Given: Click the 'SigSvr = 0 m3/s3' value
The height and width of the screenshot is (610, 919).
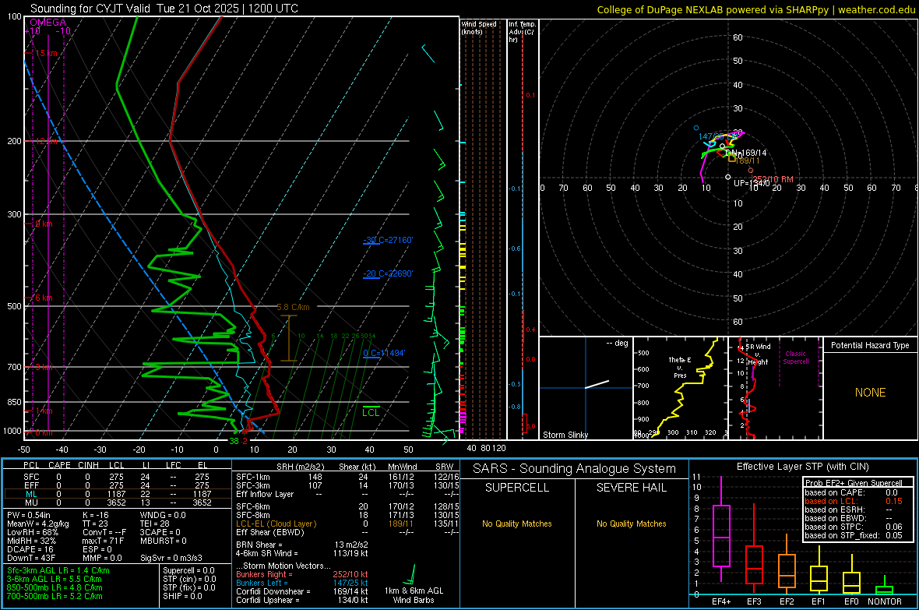Looking at the screenshot, I should 171,558.
